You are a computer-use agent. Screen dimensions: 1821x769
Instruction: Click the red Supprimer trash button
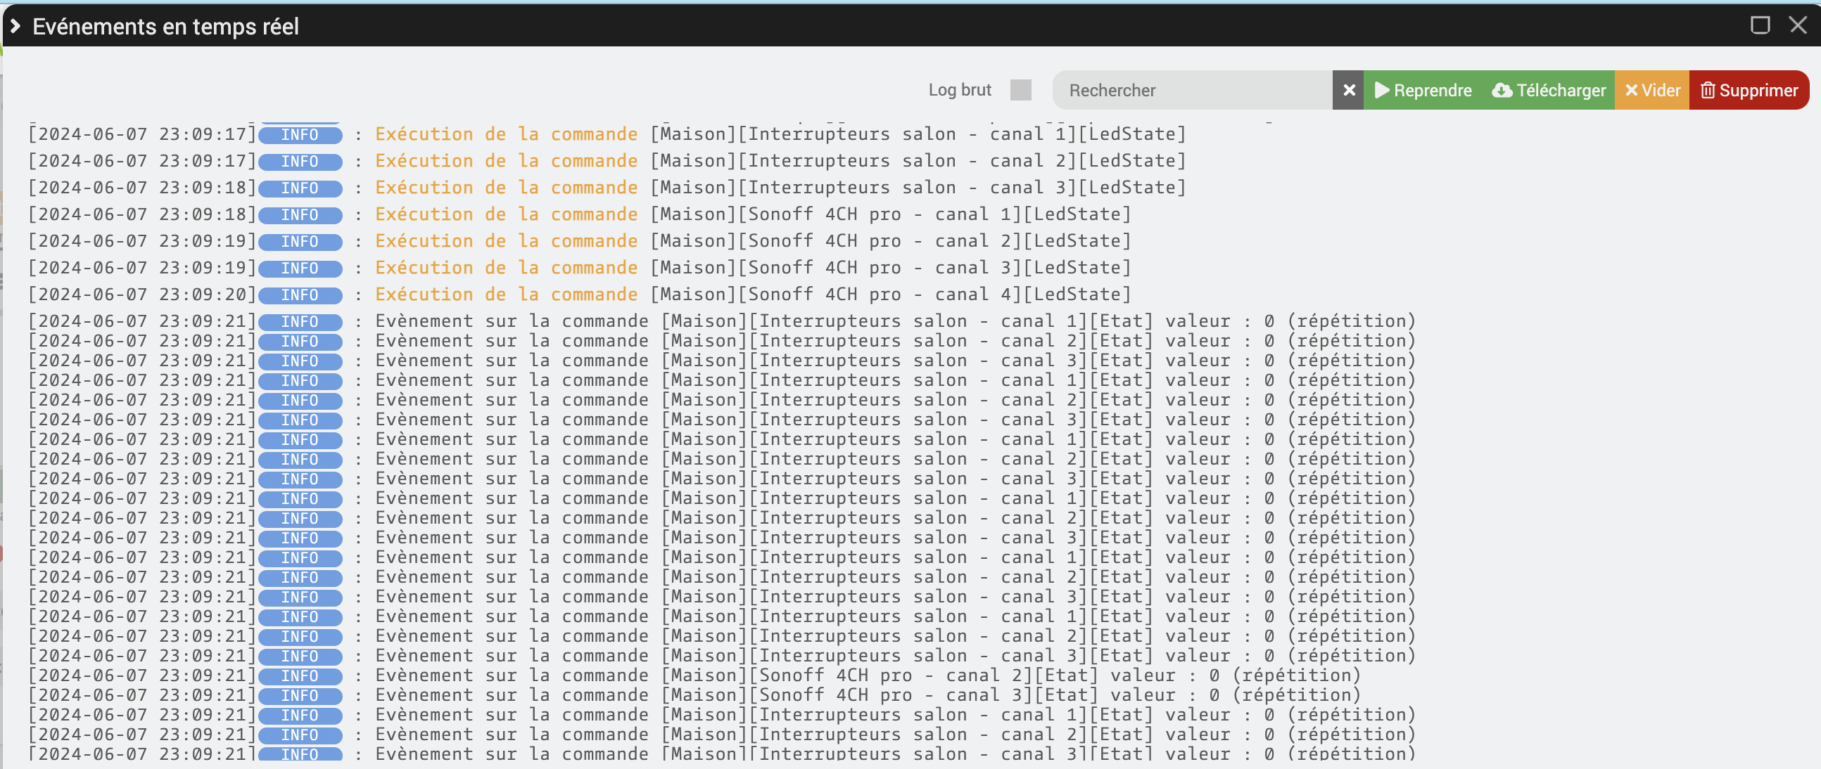1749,91
